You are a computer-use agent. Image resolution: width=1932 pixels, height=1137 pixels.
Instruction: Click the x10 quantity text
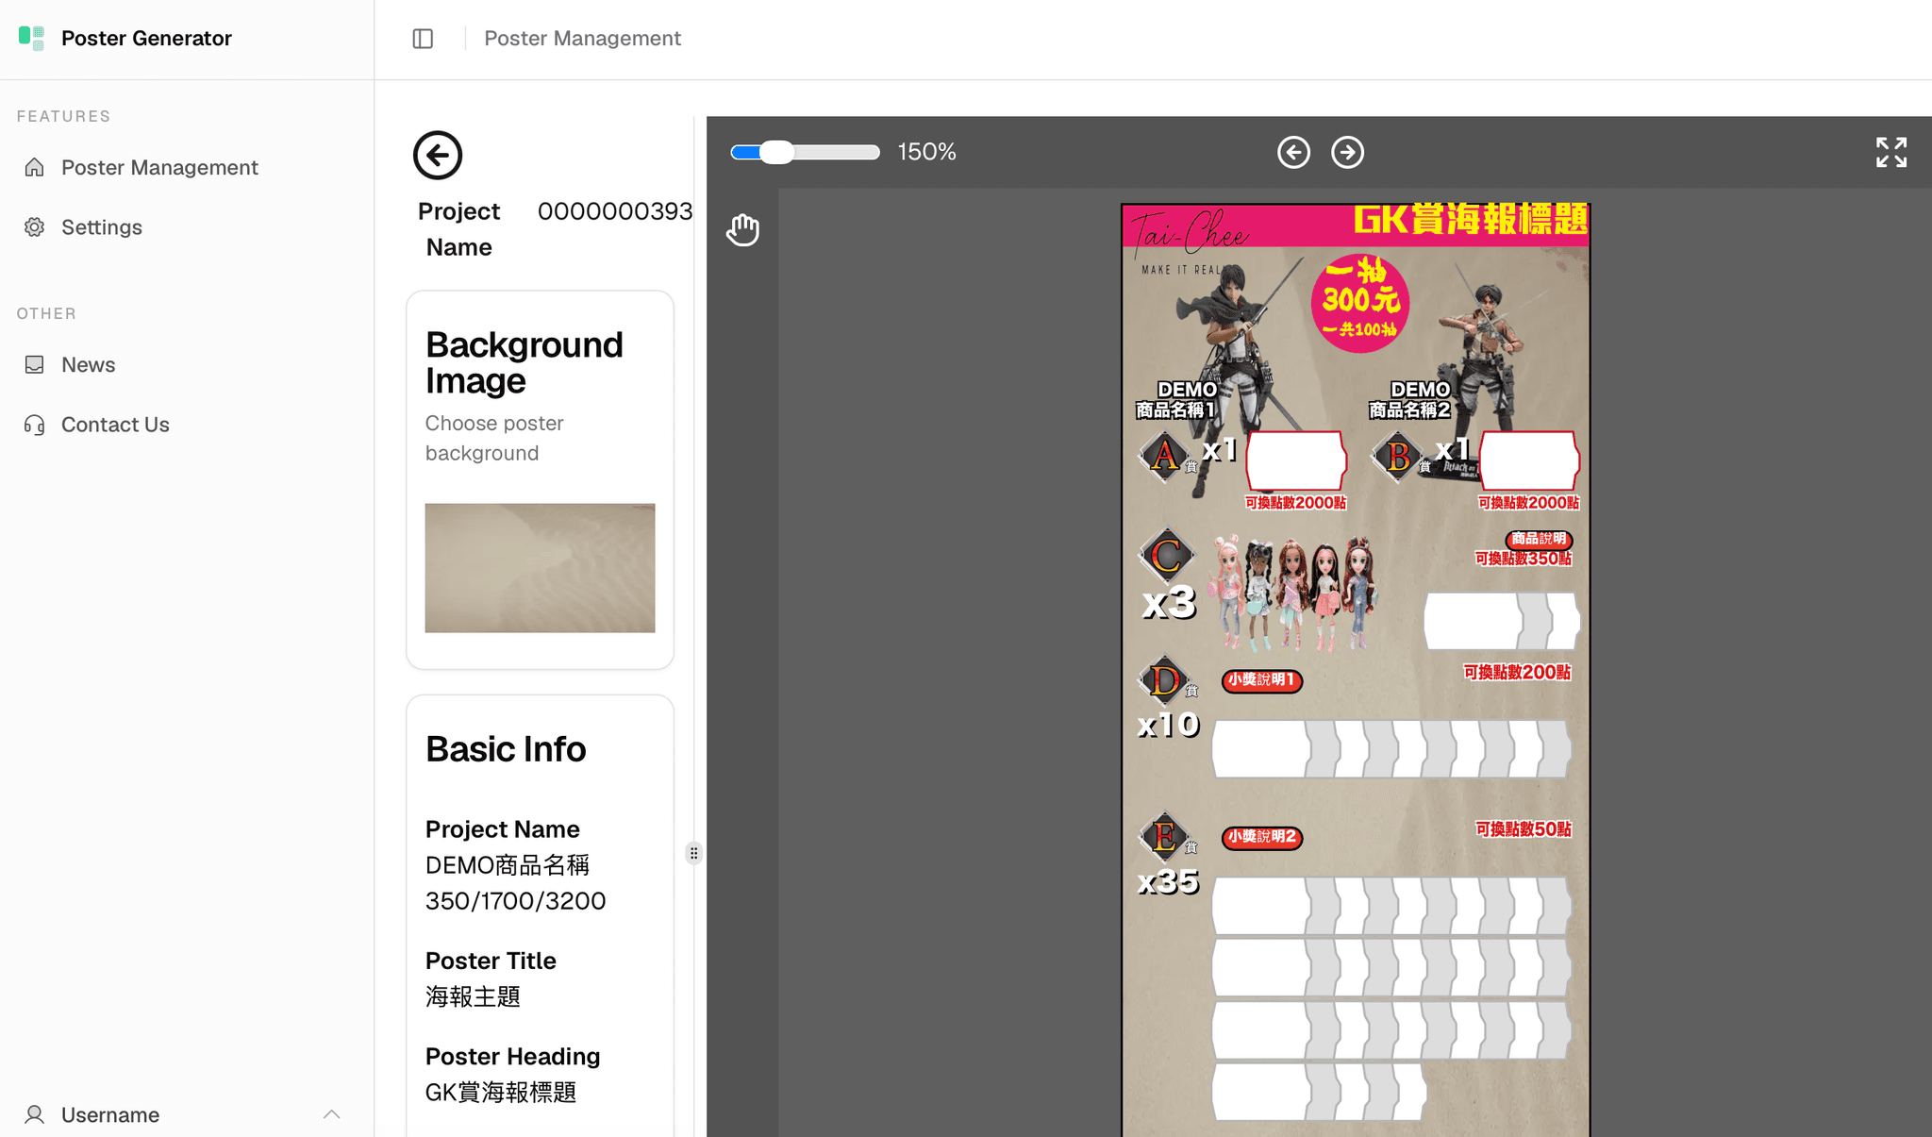tap(1169, 725)
